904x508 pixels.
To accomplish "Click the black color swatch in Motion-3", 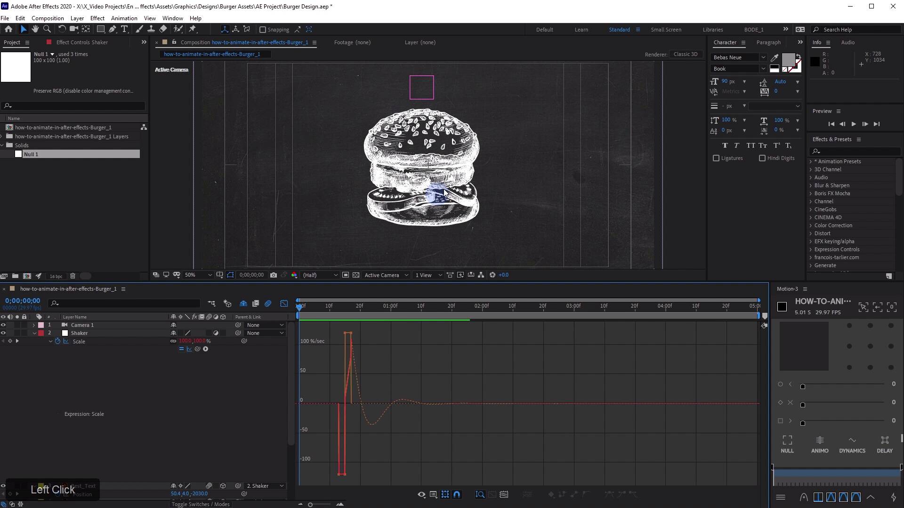I will pos(782,307).
